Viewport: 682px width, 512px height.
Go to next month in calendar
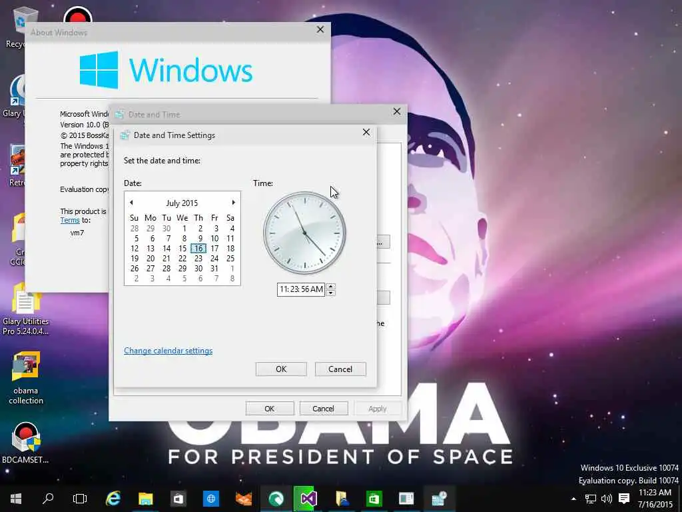pos(234,203)
